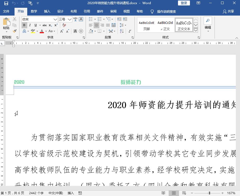
Task: Open the font color red swatch
Action: click(x=42, y=31)
